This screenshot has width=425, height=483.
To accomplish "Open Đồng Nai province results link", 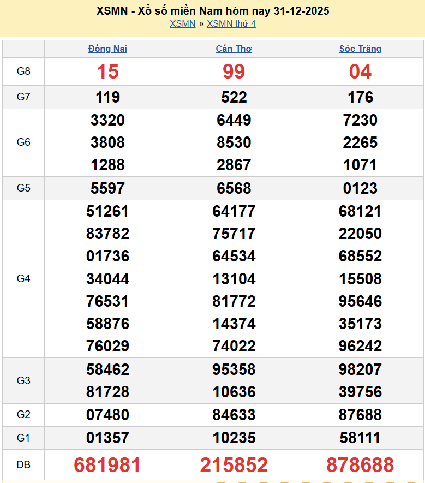I will coord(107,49).
